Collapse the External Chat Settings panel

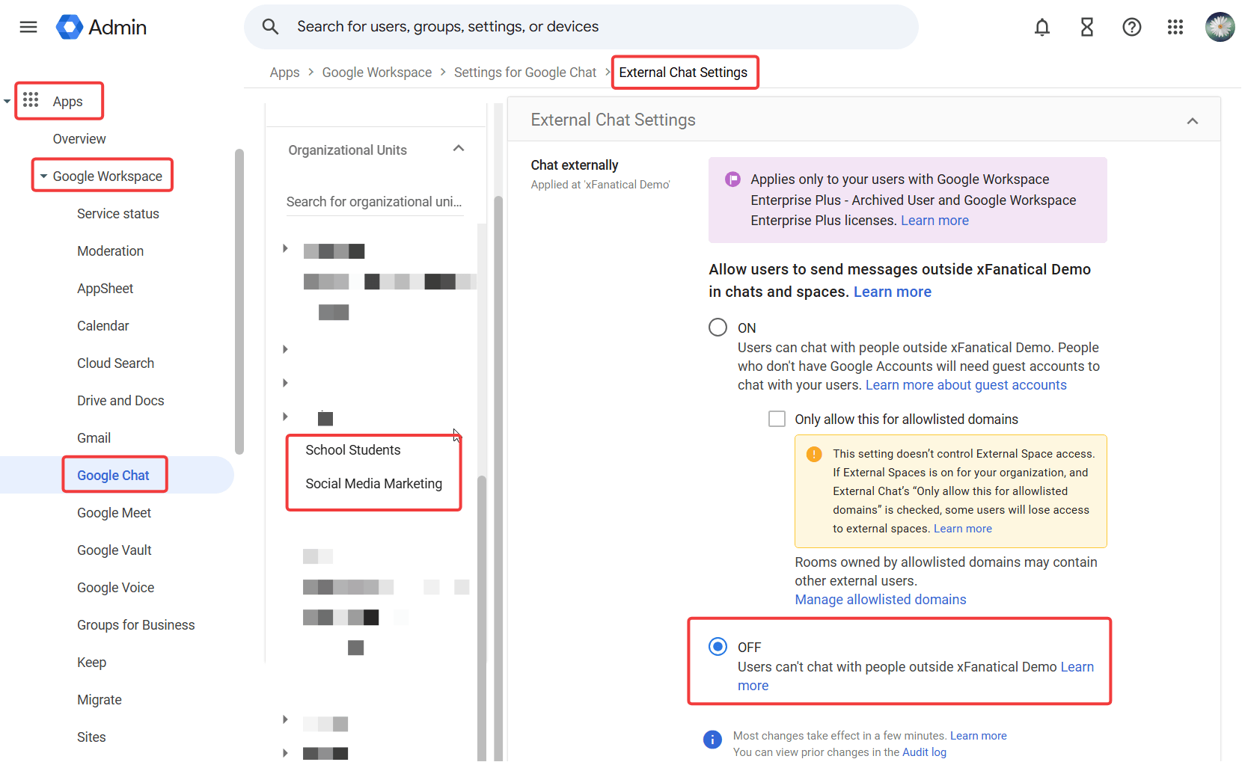(x=1192, y=120)
